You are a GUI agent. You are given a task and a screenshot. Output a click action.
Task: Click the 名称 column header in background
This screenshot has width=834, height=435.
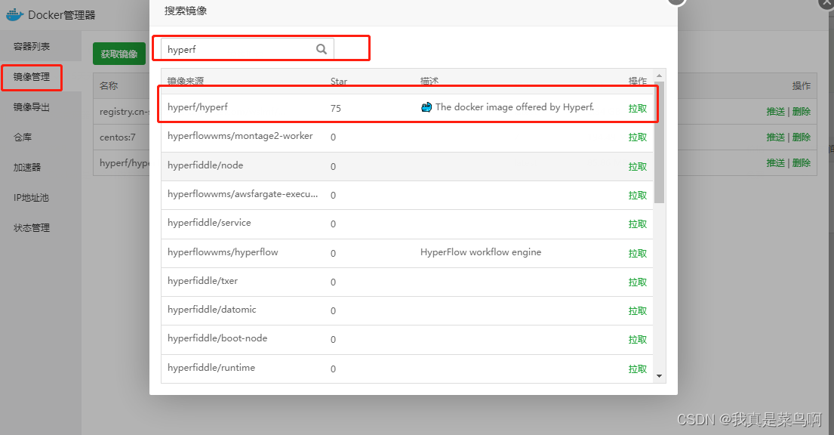click(x=109, y=86)
